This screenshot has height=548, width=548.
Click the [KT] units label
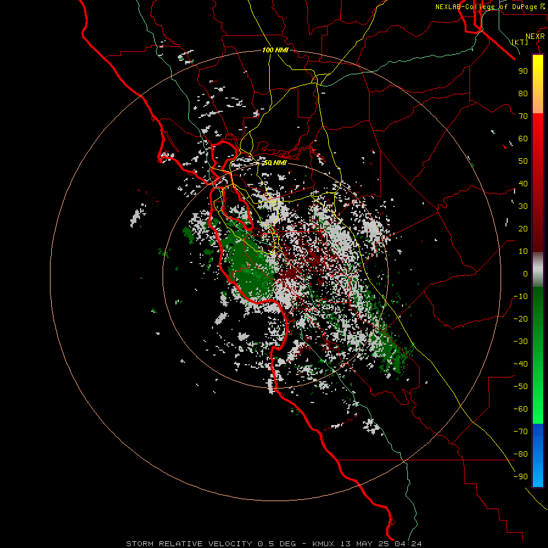pyautogui.click(x=520, y=42)
